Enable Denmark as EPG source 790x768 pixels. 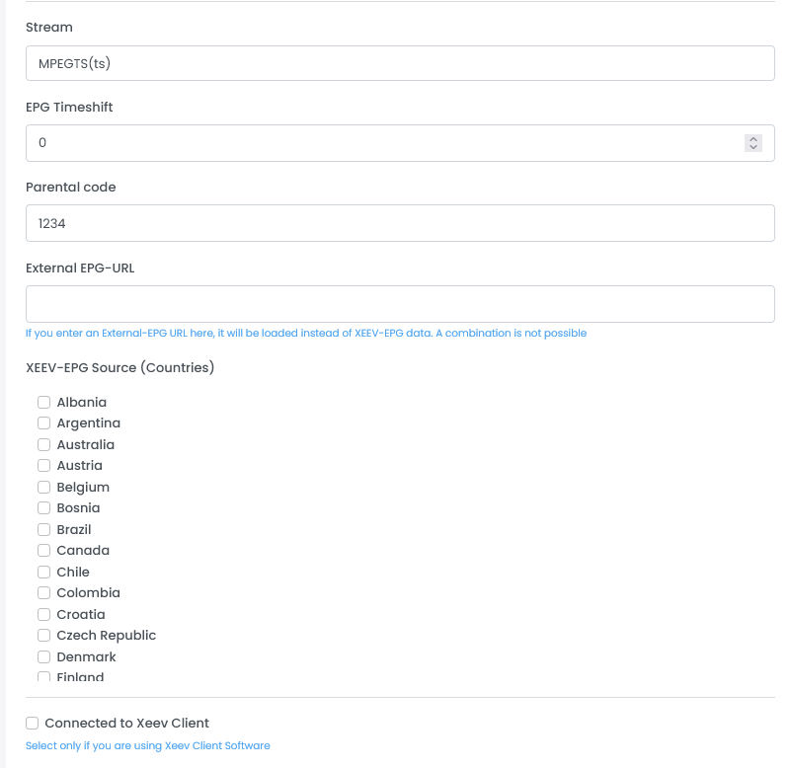point(43,656)
